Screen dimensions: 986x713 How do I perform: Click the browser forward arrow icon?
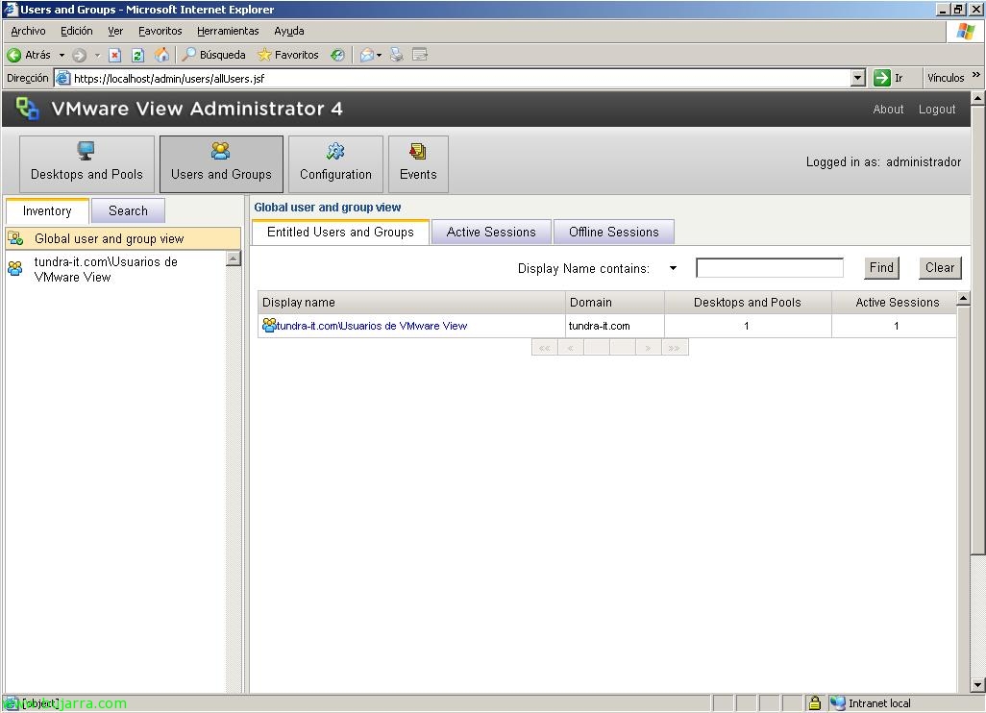pos(79,56)
